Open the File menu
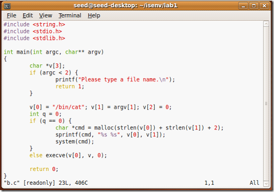This screenshot has width=274, height=192. 11,16
